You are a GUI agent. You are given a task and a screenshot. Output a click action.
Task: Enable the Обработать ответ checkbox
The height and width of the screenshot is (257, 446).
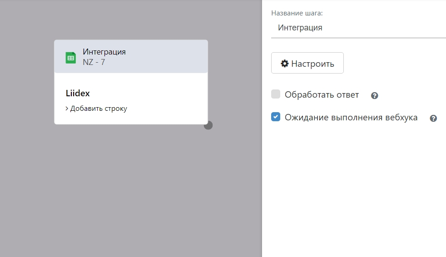pyautogui.click(x=276, y=94)
